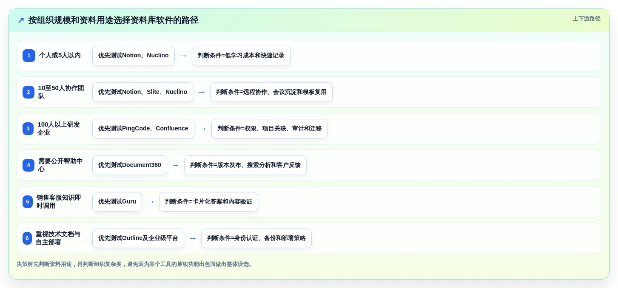Viewport: 618px width, 288px height.
Task: Select the 需要公开帮助中心 row label
Action: click(60, 165)
